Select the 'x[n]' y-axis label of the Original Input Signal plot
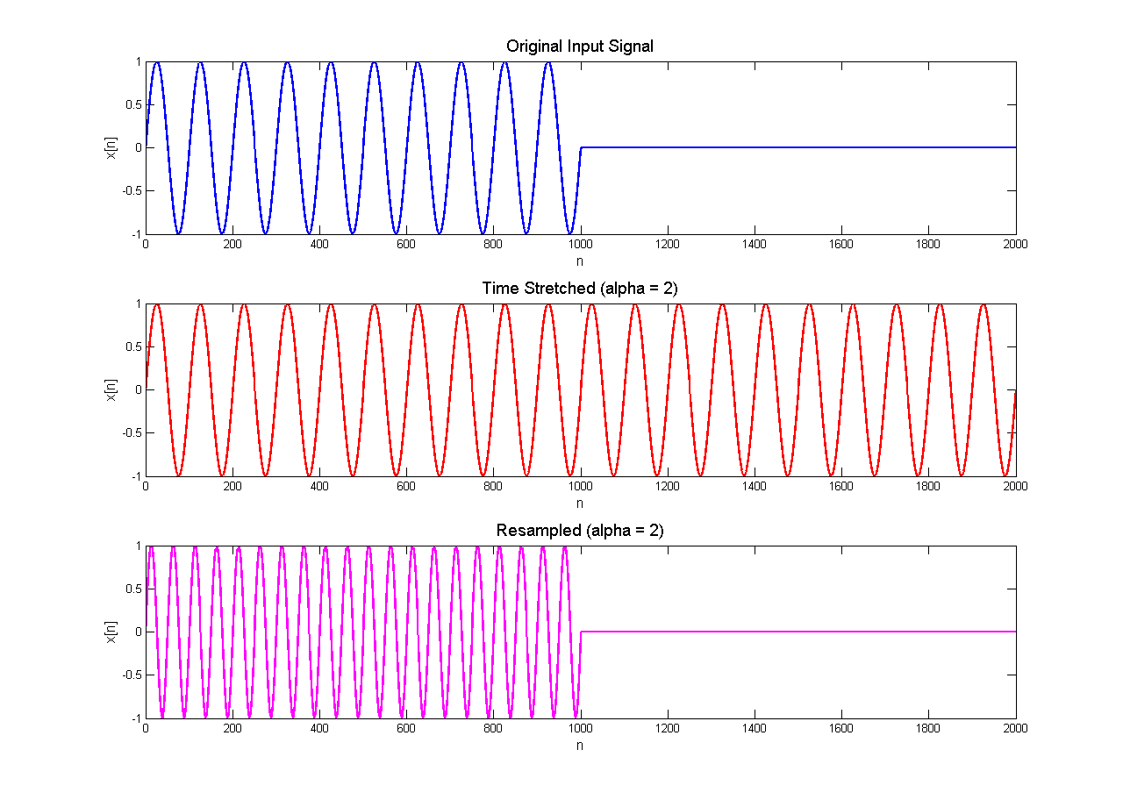 (111, 147)
